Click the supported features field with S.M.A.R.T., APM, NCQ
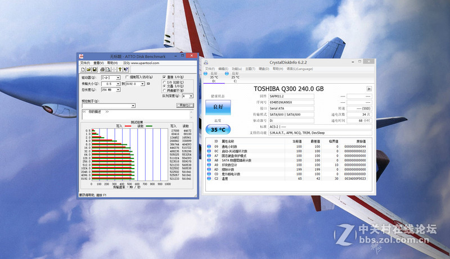Viewport: 450px width, 259px height. point(320,133)
